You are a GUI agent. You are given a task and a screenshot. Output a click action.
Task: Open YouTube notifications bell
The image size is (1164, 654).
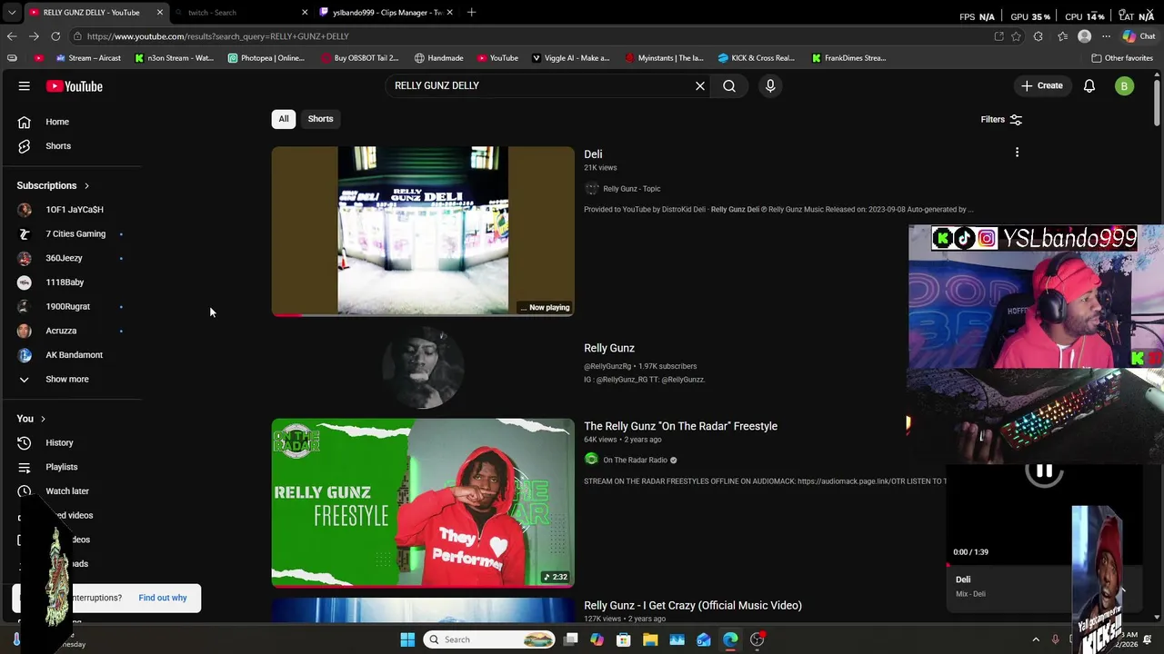[1089, 86]
